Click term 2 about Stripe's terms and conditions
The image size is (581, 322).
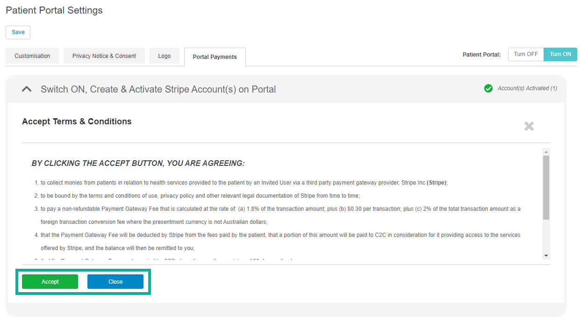click(200, 196)
